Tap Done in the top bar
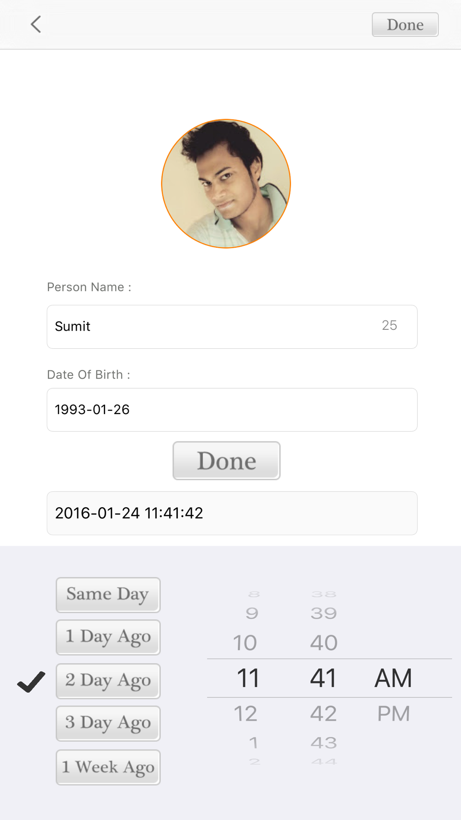Image resolution: width=461 pixels, height=820 pixels. pos(405,24)
